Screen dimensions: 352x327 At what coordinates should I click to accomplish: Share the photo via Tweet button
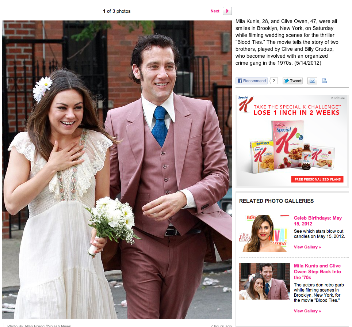292,81
